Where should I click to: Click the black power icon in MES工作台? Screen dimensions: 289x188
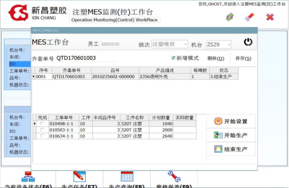point(248,42)
